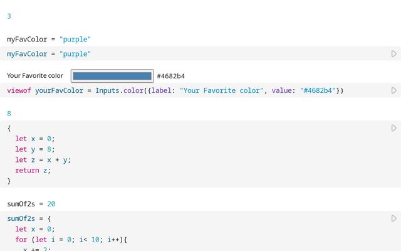Edit the myFavColor code cell
Image resolution: width=401 pixels, height=251 pixels.
[x=49, y=55]
